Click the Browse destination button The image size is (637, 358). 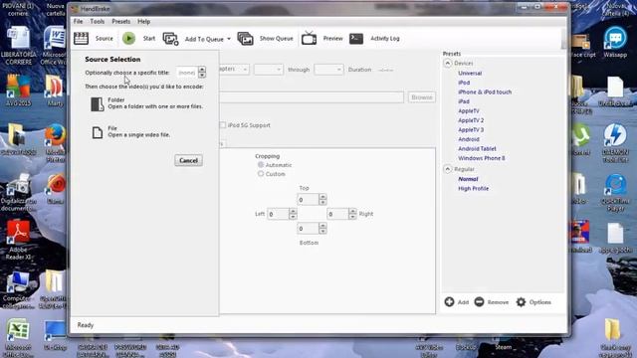[x=422, y=97]
